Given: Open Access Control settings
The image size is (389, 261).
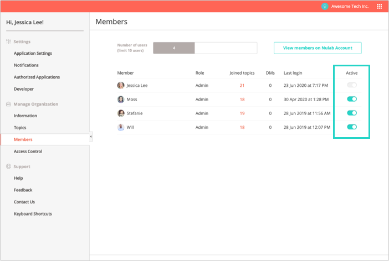Looking at the screenshot, I should 28,152.
